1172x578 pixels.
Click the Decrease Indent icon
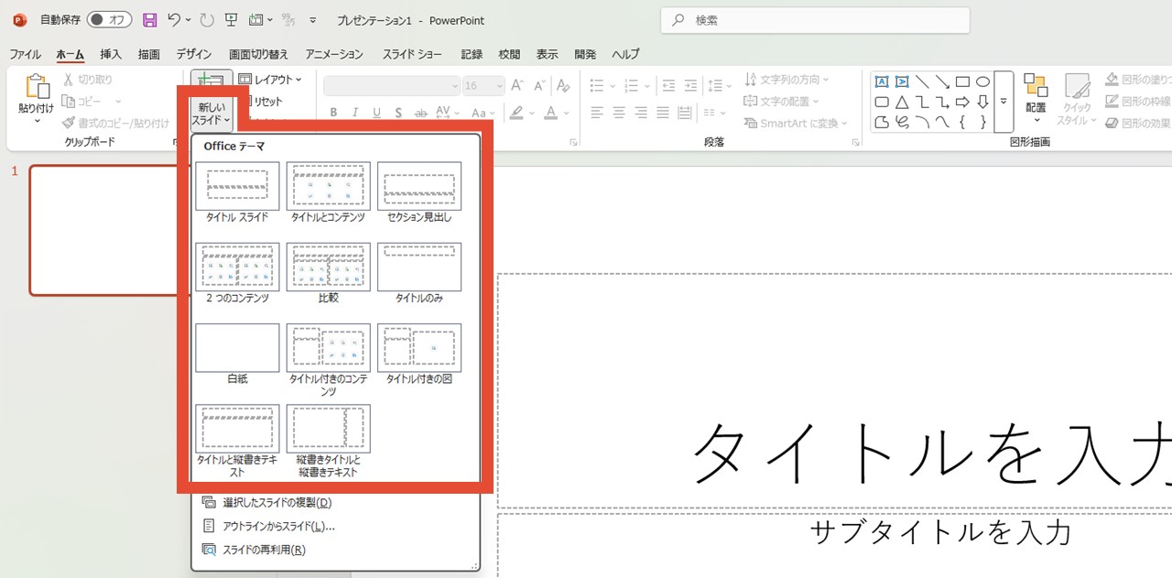tap(671, 85)
